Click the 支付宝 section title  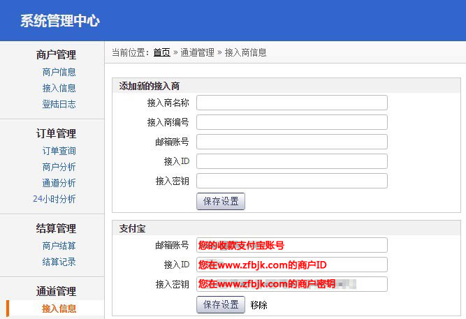pos(132,229)
